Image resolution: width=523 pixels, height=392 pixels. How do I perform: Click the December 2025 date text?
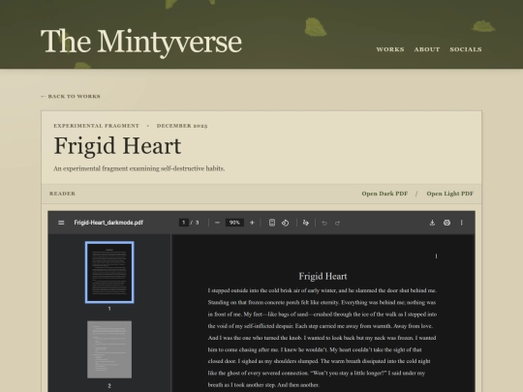click(x=182, y=126)
